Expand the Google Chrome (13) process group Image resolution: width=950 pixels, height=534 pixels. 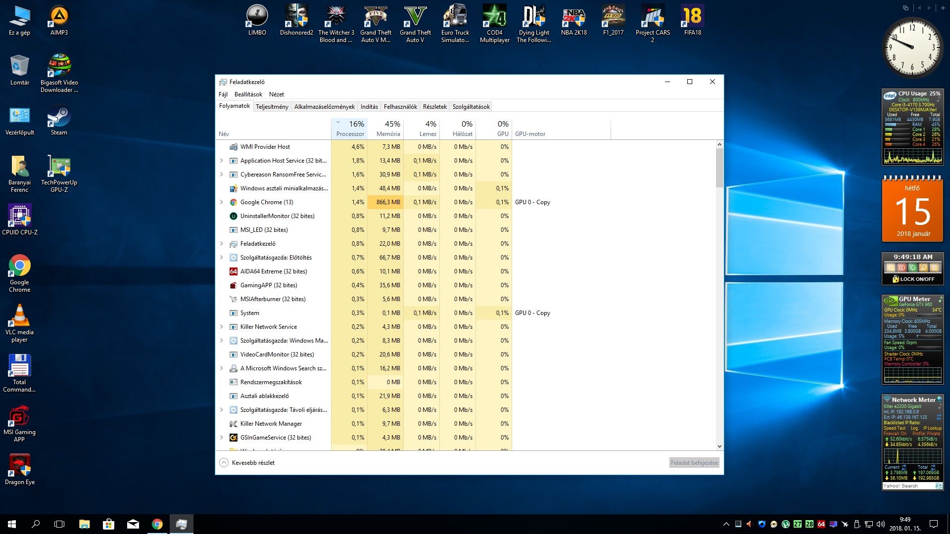[x=222, y=202]
